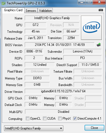Click the BIOS save chip icon
Screen dimensions: 106x133
pyautogui.click(x=99, y=45)
